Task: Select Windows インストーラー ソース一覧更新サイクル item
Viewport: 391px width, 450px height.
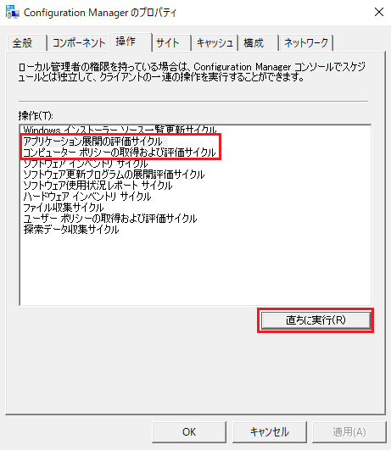Action: (x=120, y=130)
